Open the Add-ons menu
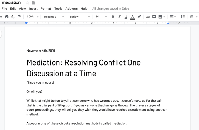199x130 pixels. coord(71,9)
